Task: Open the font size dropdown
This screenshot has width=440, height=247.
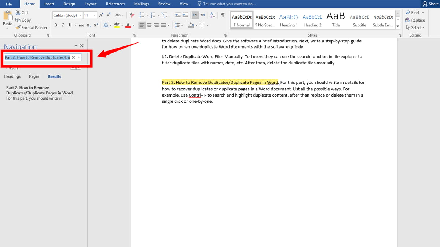Action: coord(95,15)
